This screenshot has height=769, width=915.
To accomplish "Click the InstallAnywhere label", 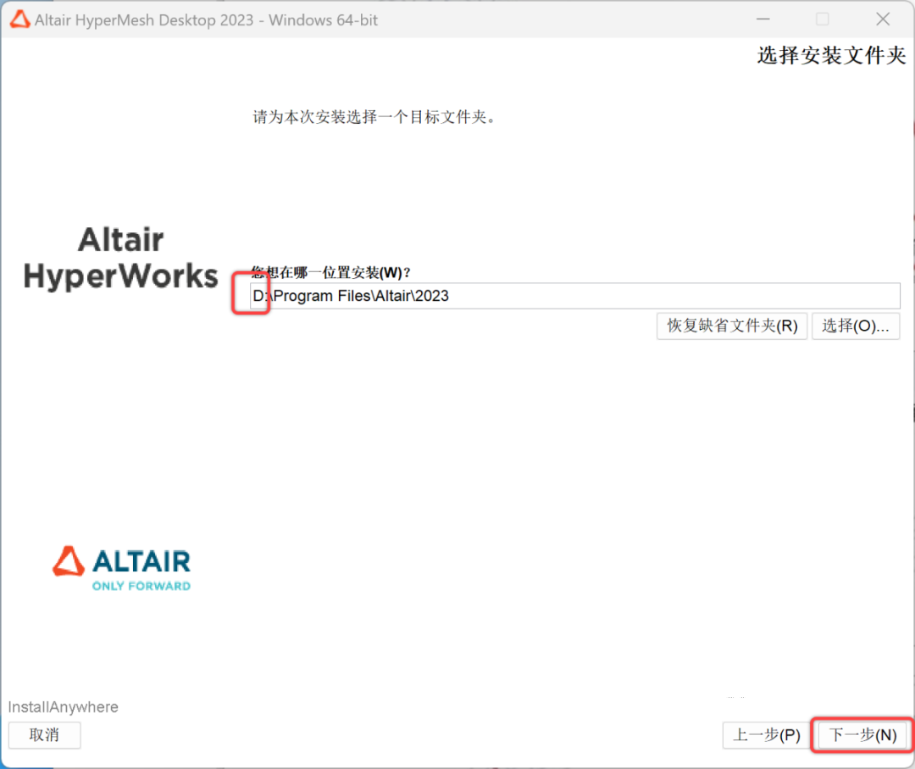I will pos(63,707).
